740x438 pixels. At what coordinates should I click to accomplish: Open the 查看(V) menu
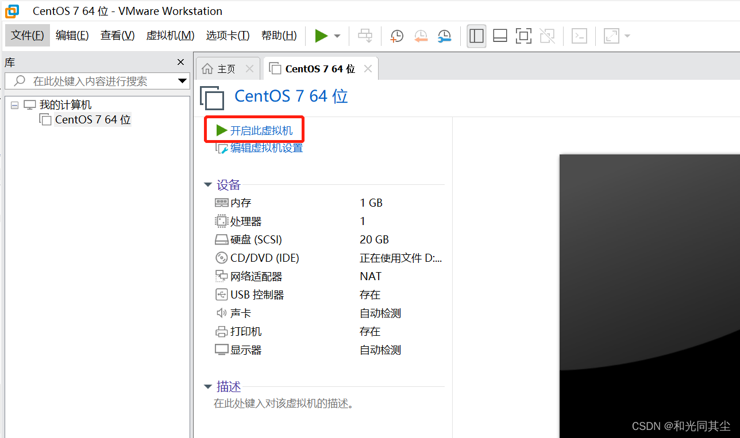click(117, 36)
